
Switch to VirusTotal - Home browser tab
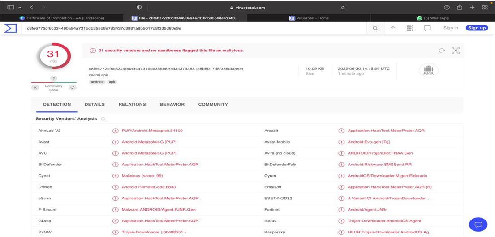coord(309,18)
